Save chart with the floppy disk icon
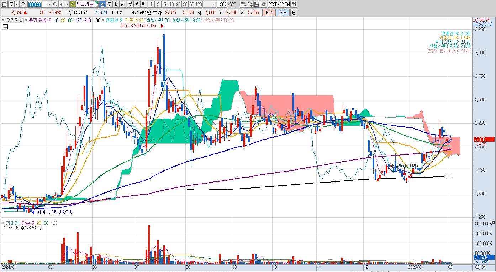 tap(257, 4)
